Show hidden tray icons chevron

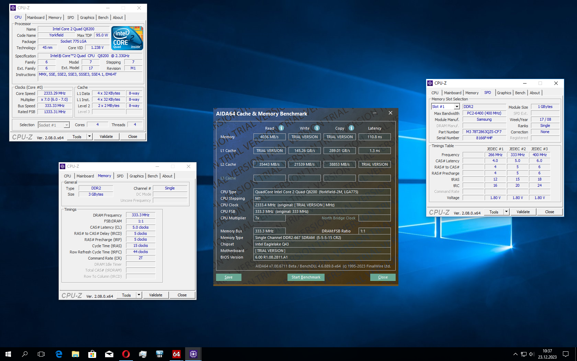click(x=515, y=354)
